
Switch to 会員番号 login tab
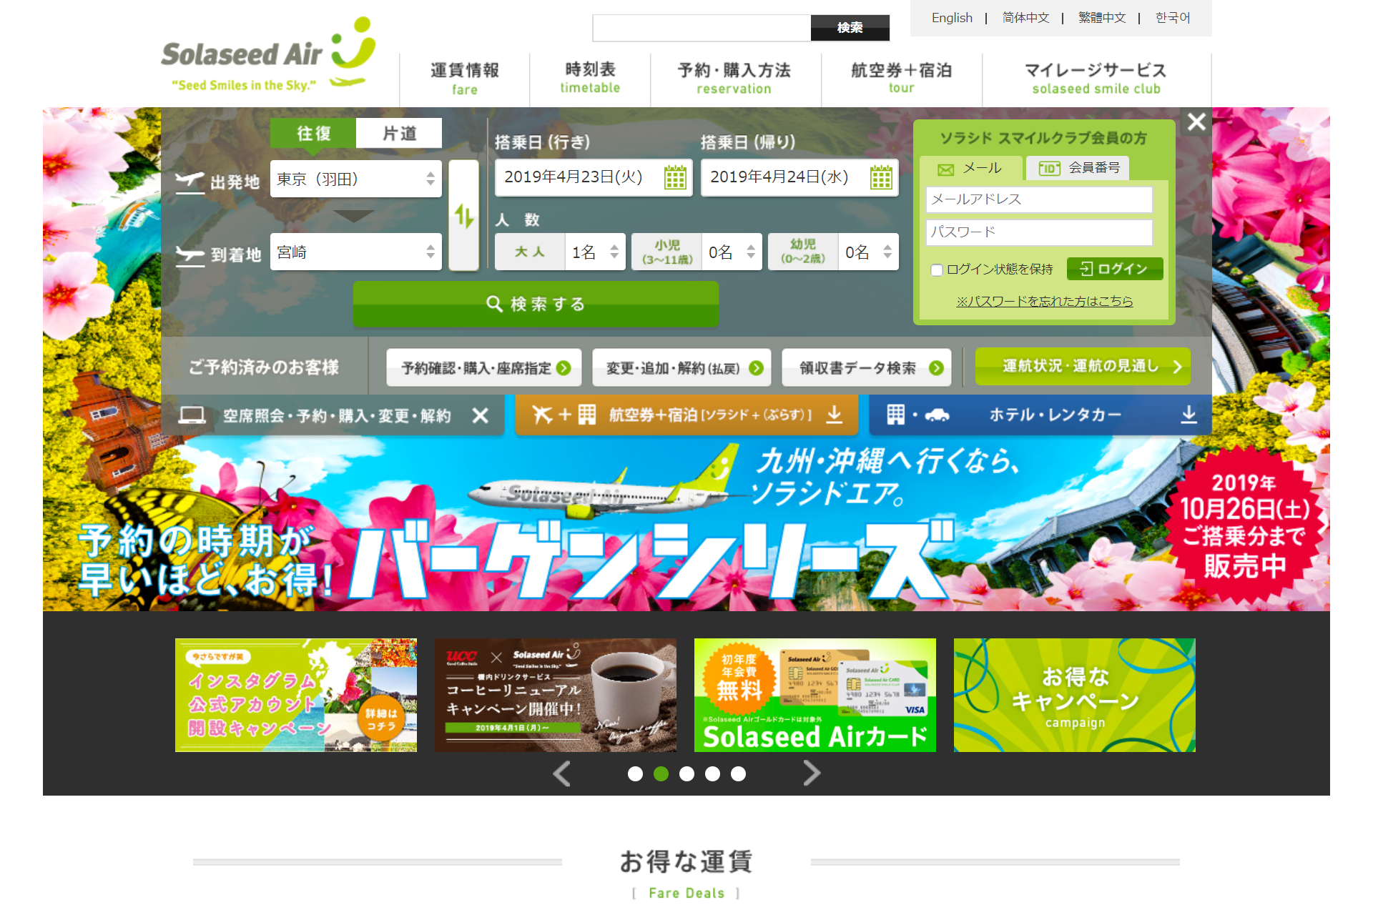[x=1078, y=168]
